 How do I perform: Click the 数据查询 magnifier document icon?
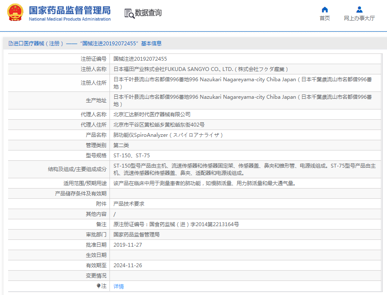click(129, 13)
